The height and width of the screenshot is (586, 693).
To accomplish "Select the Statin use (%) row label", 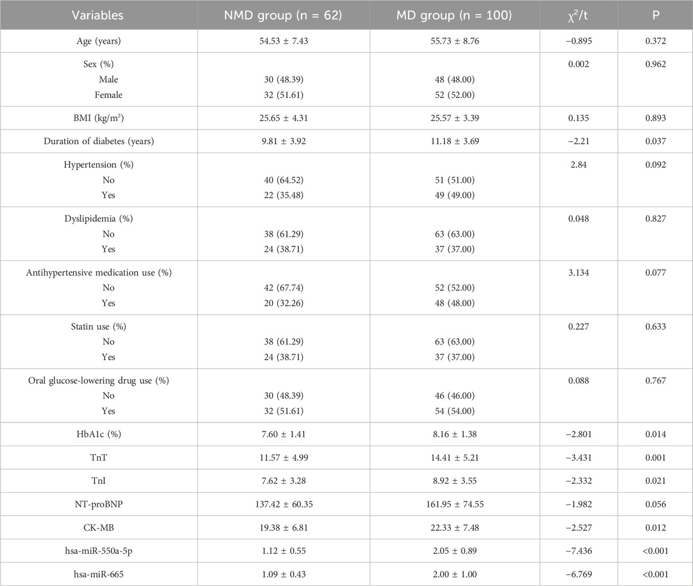I will coord(99,326).
